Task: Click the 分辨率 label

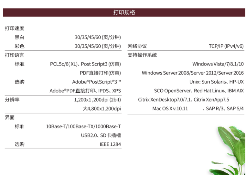Action: (x=12, y=100)
